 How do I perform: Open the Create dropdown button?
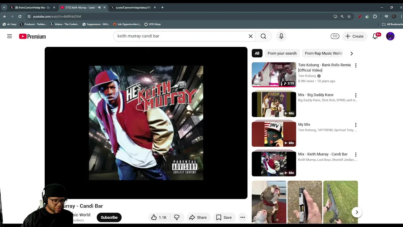(x=355, y=36)
